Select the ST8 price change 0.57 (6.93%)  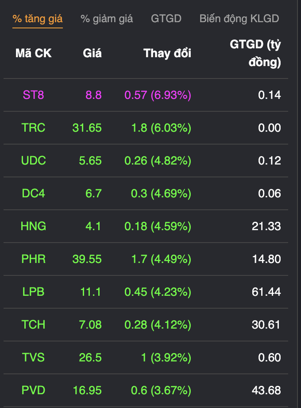(158, 95)
